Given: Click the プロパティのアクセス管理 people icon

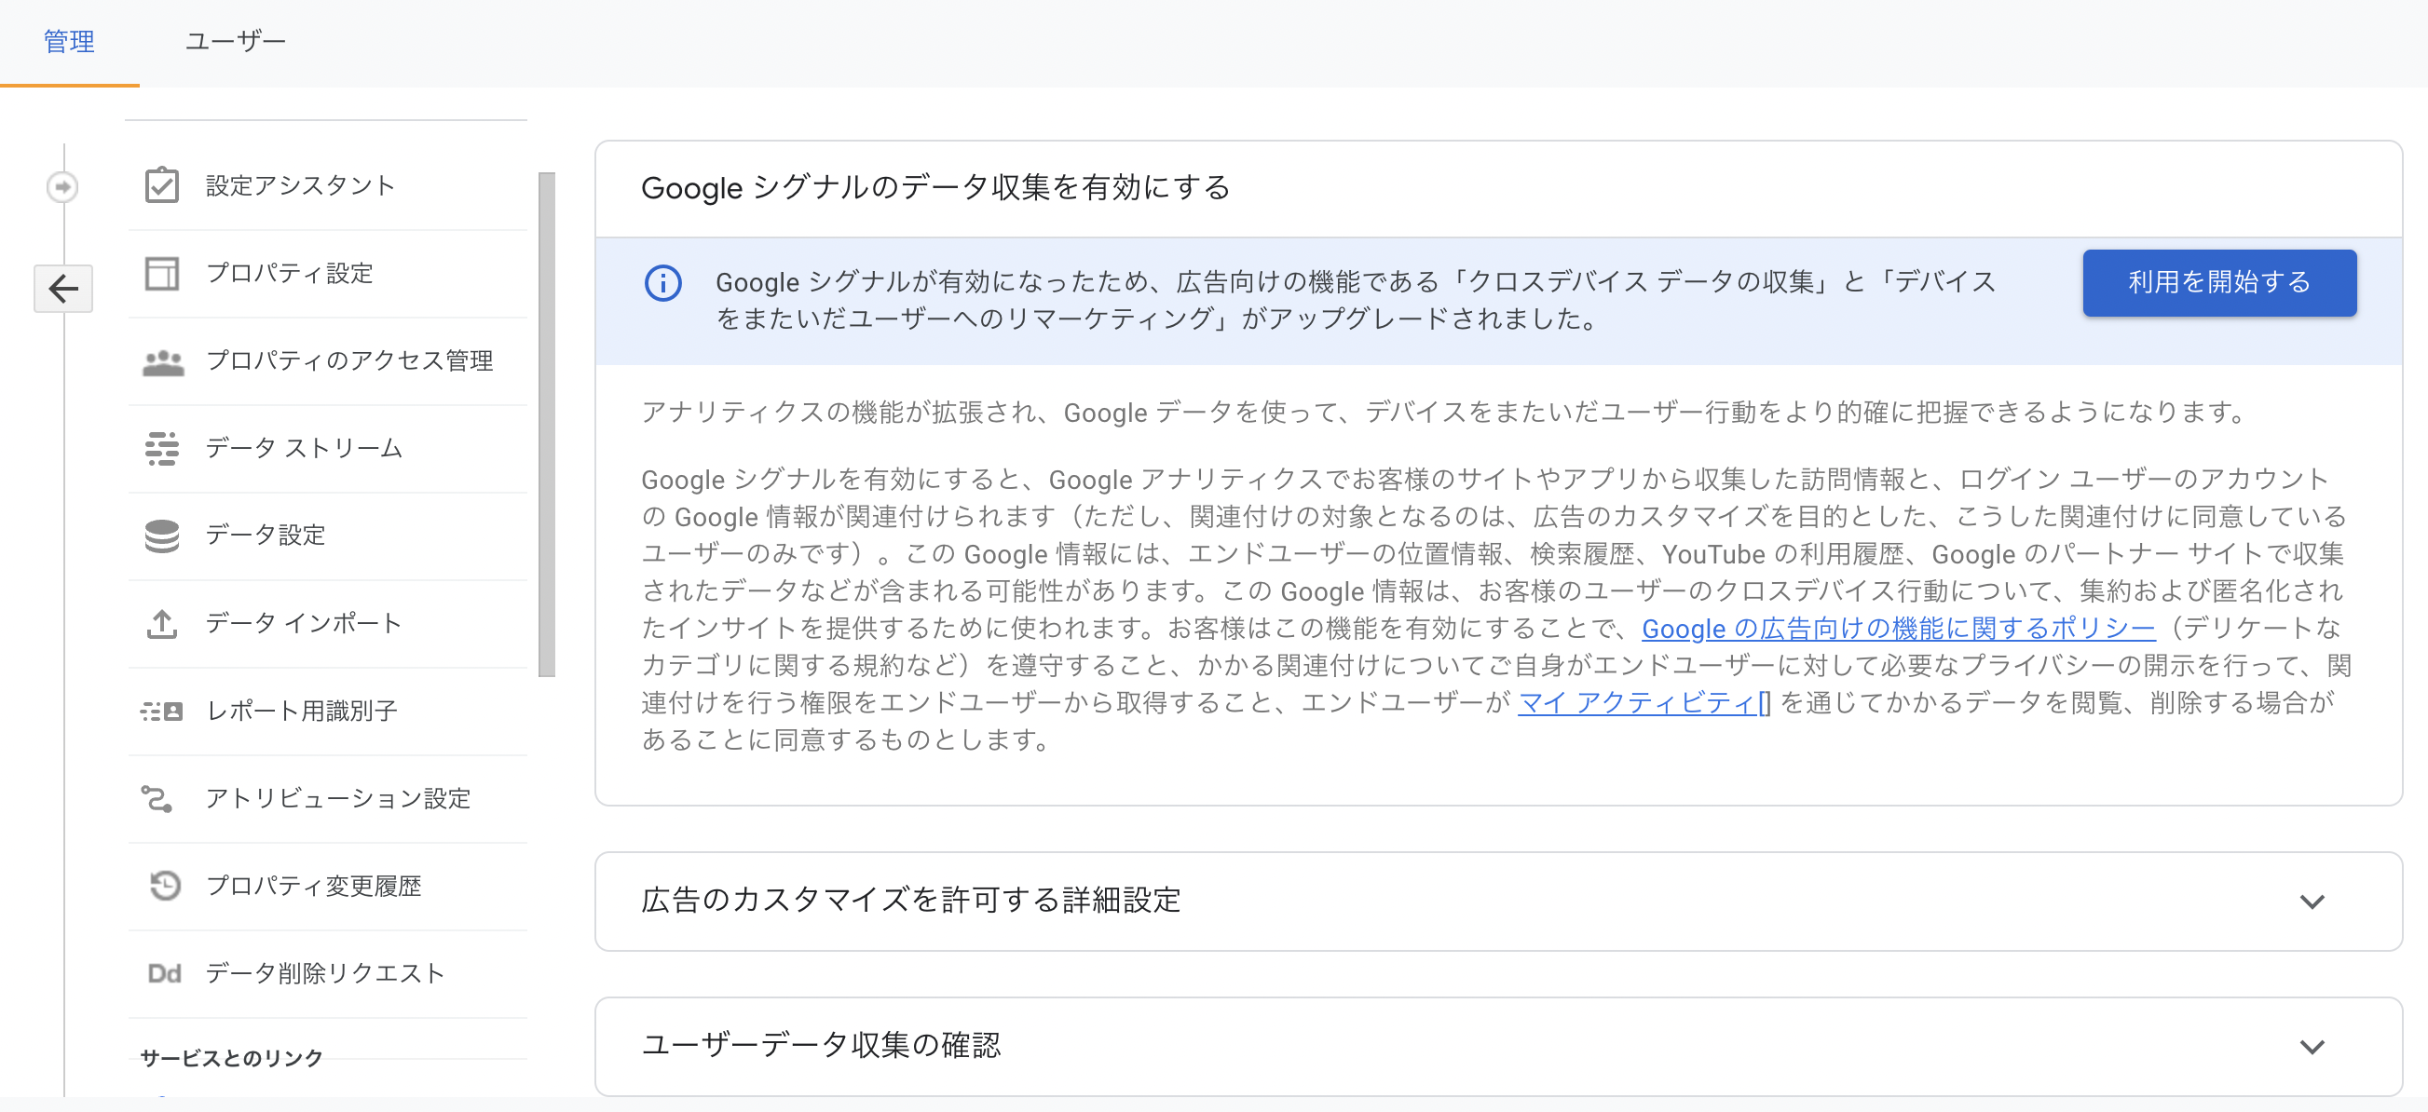Looking at the screenshot, I should click(162, 362).
